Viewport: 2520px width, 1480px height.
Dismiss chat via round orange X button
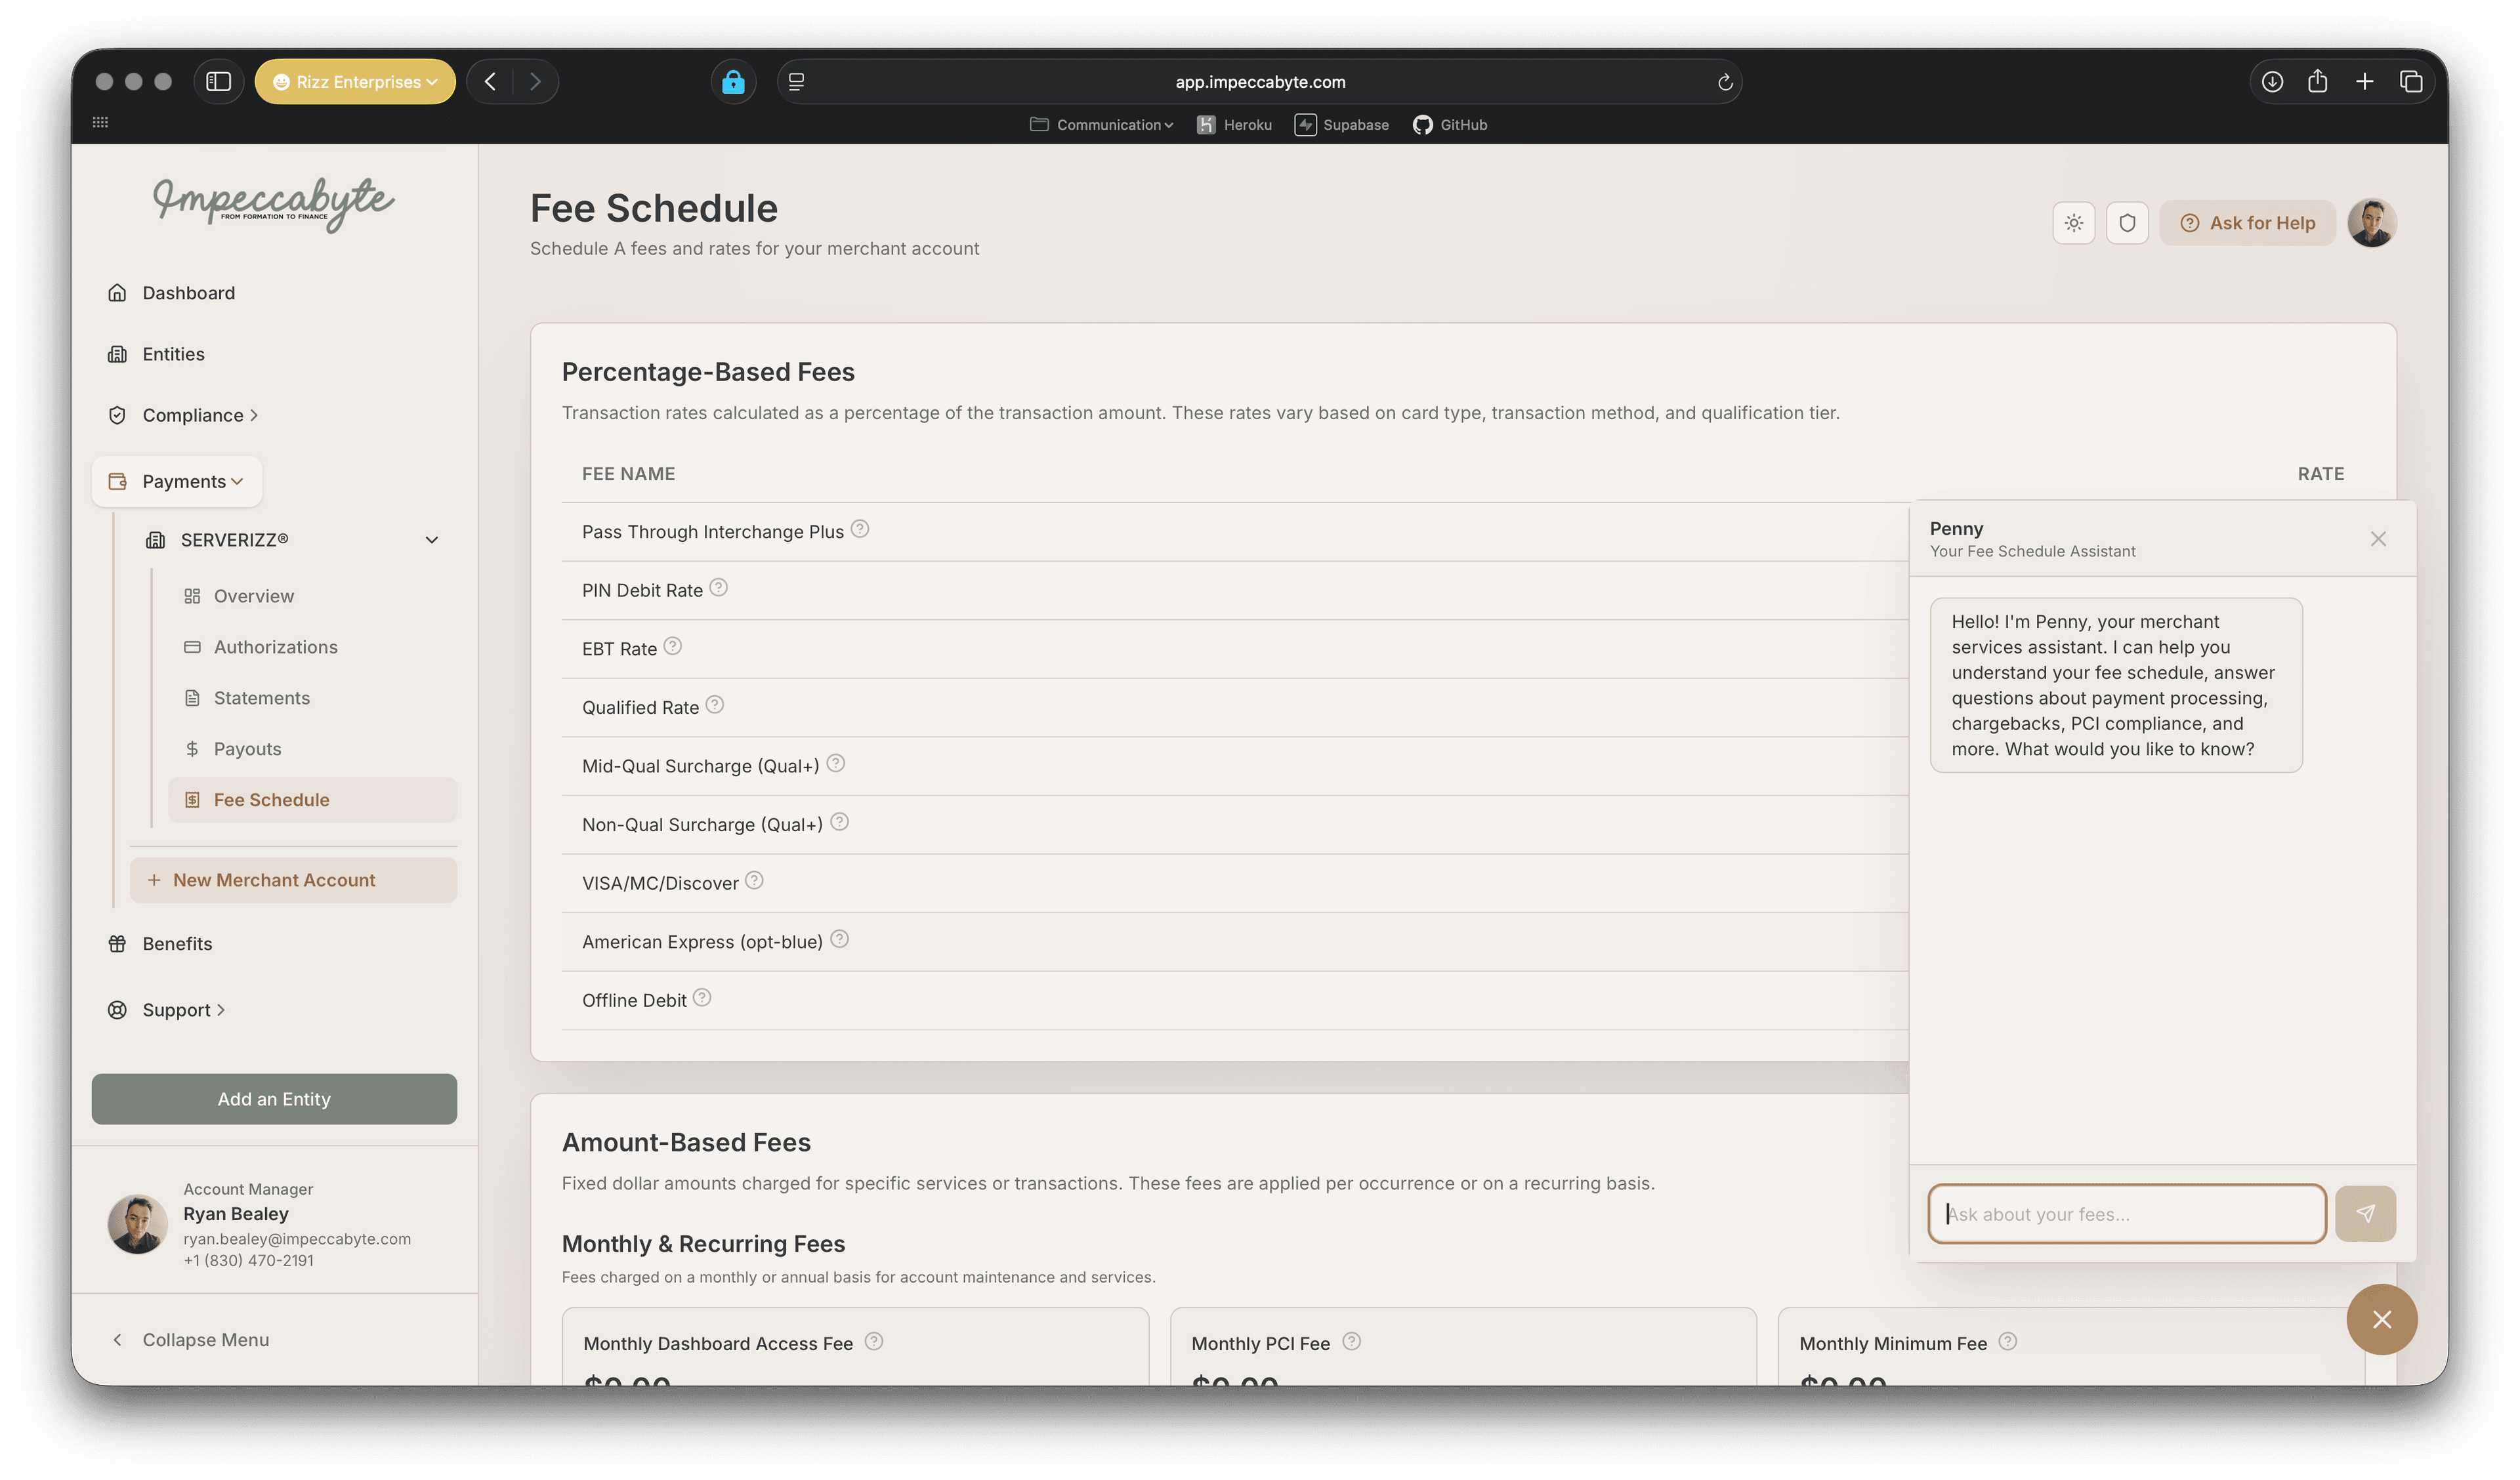[x=2382, y=1319]
